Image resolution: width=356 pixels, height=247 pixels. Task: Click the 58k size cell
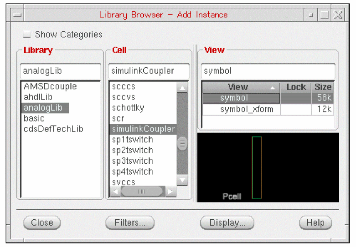click(323, 98)
